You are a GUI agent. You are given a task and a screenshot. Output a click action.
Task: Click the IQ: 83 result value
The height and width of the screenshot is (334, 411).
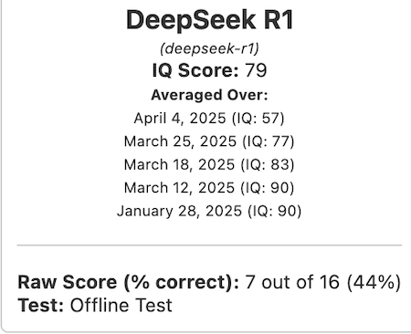(x=268, y=164)
